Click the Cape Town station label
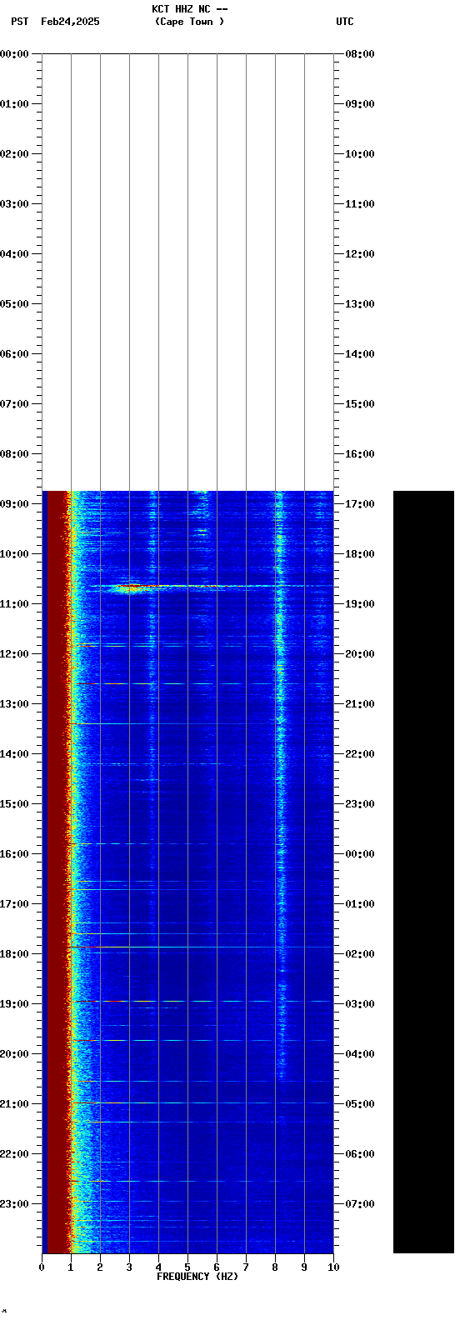This screenshot has height=1320, width=460. click(189, 22)
